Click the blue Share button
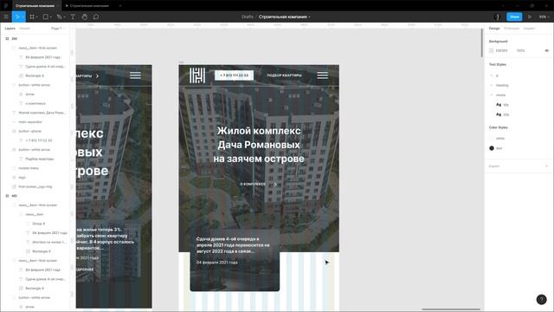This screenshot has height=312, width=554. (514, 16)
